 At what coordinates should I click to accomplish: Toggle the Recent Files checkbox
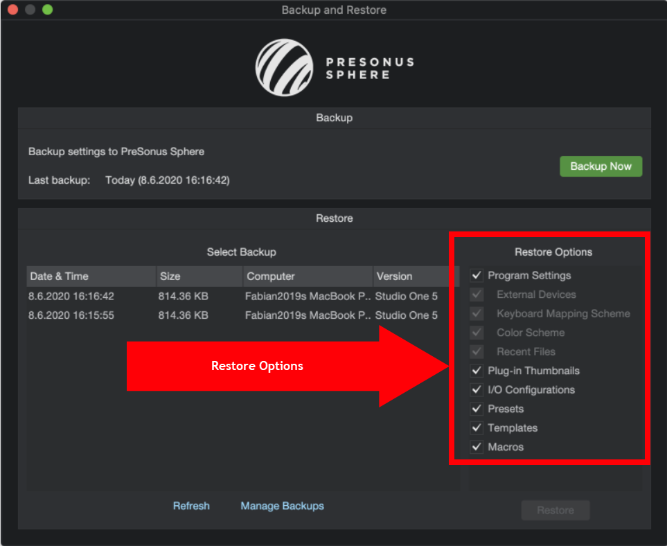(x=477, y=351)
